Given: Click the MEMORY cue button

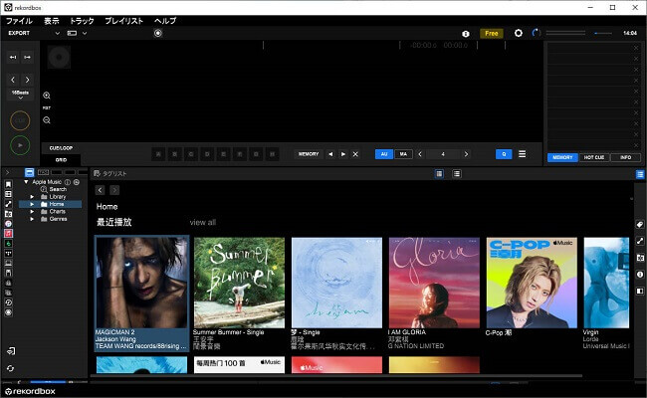Looking at the screenshot, I should coord(309,154).
